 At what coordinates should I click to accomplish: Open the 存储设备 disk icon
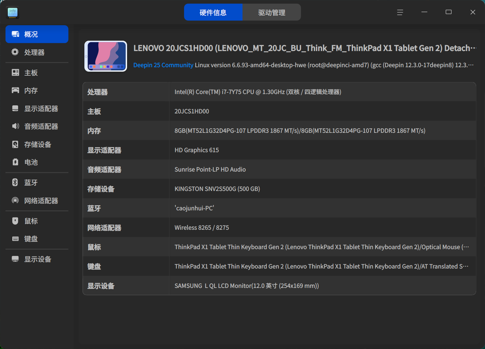click(15, 144)
